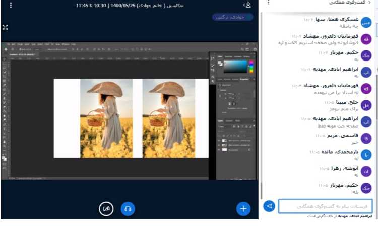
Task: Toggle the Auto-Select checkbox in options bar
Action: click(x=20, y=49)
